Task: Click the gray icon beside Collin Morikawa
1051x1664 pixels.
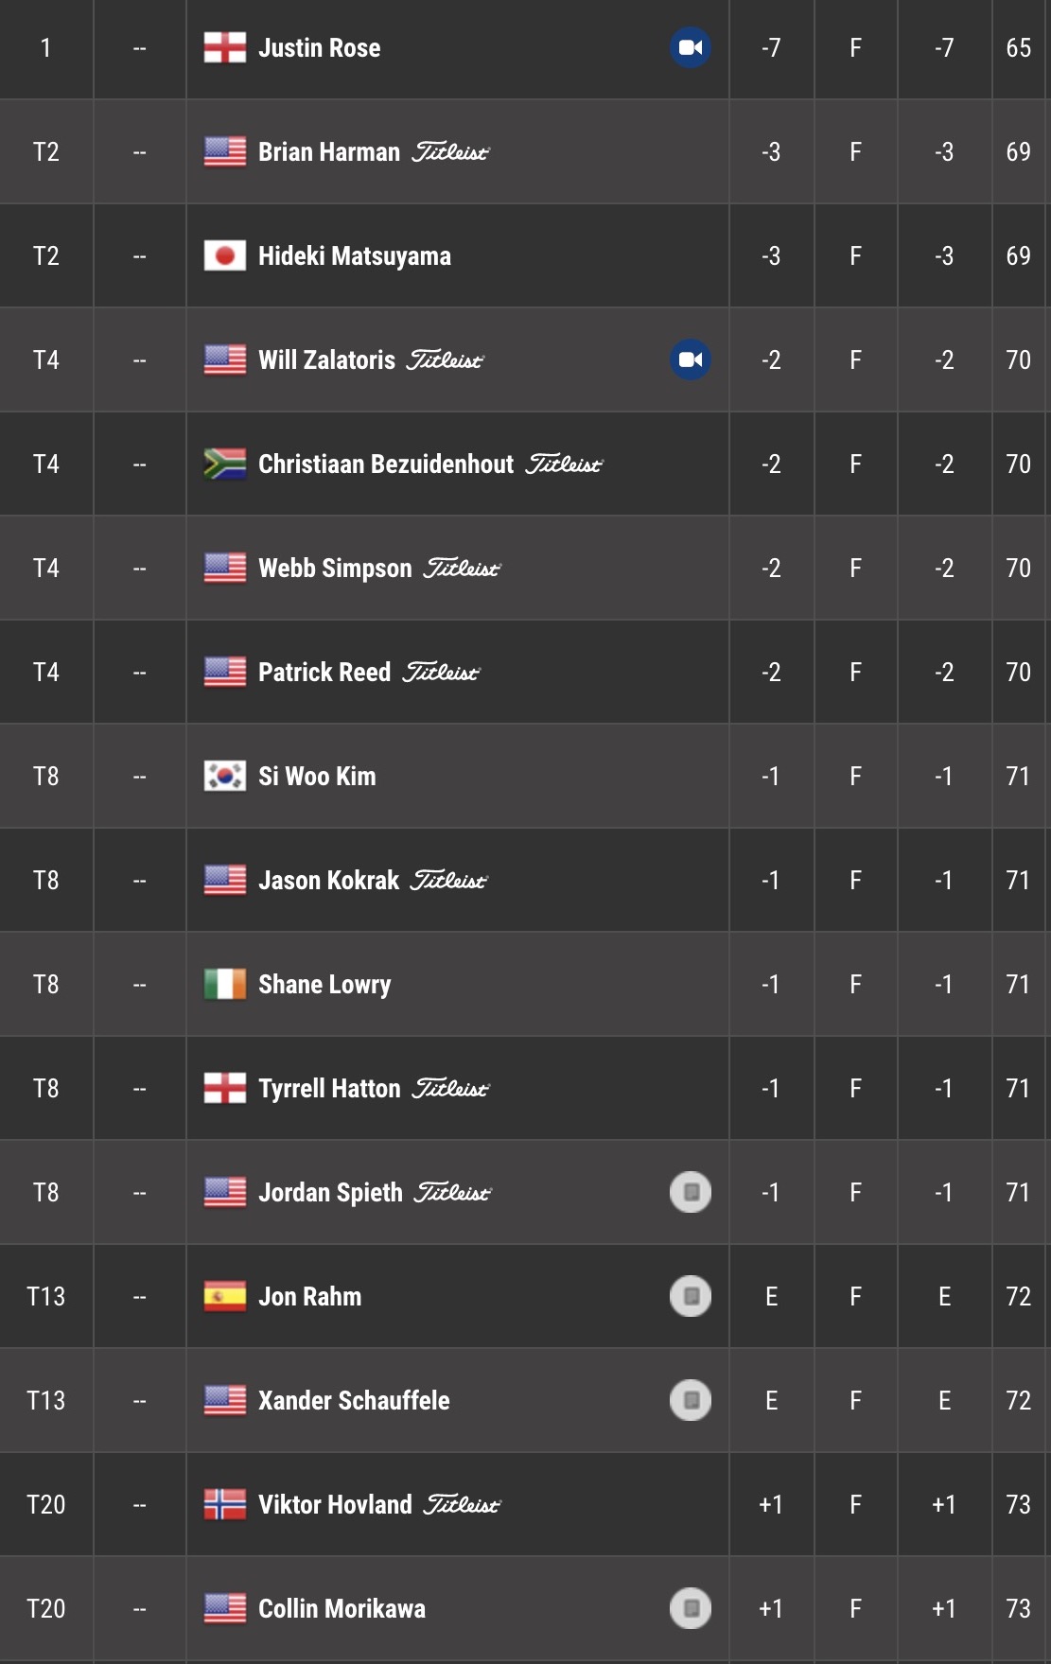Action: (x=691, y=1608)
